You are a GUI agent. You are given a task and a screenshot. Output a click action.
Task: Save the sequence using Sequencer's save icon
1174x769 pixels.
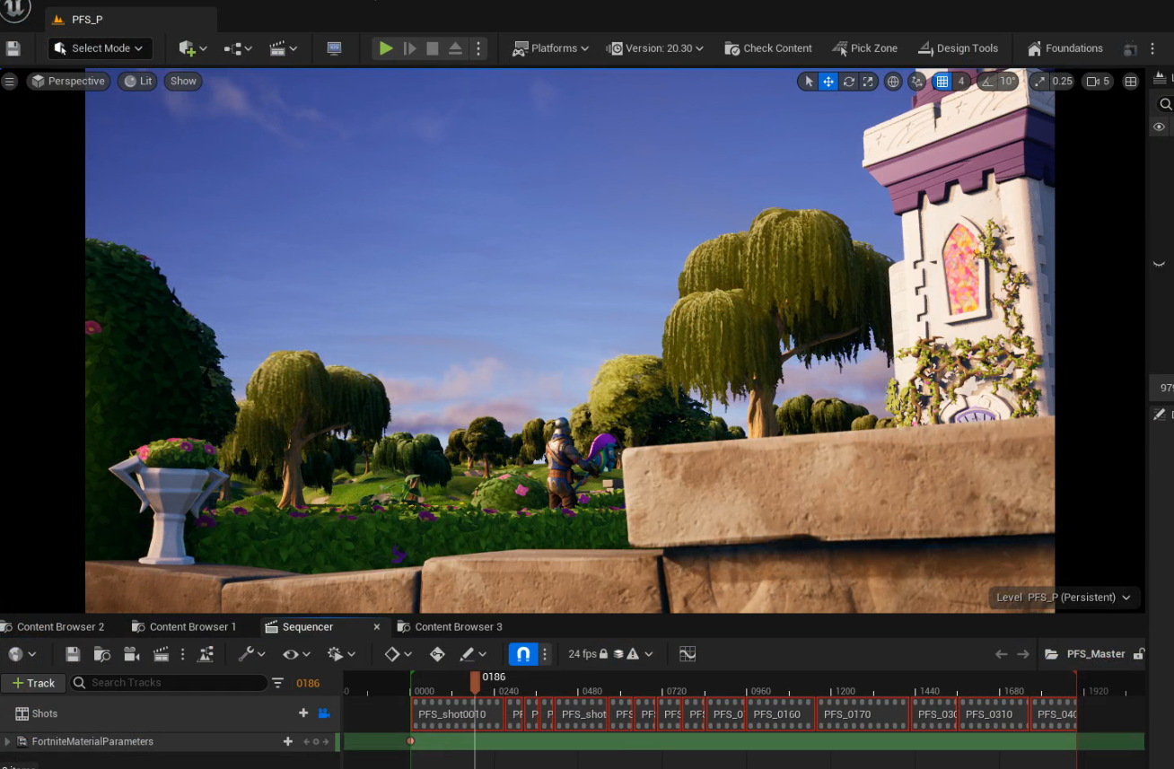pyautogui.click(x=73, y=653)
